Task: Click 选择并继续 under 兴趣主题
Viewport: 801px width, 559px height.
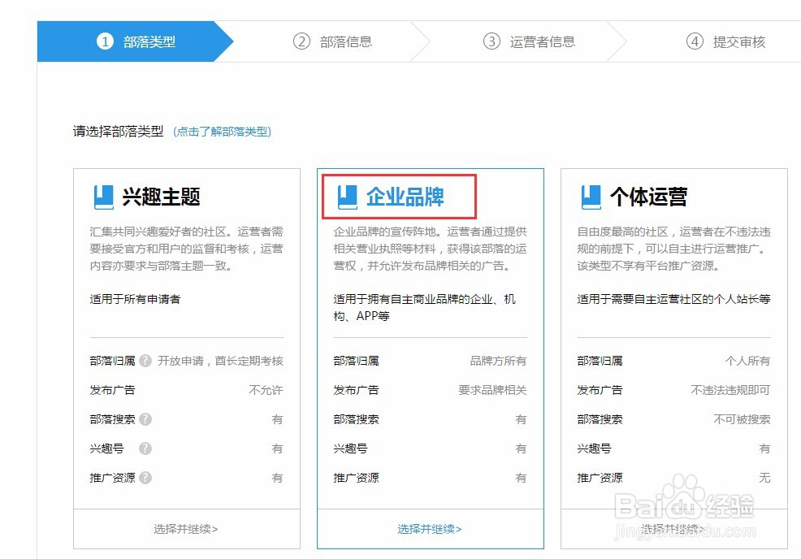Action: [x=187, y=529]
